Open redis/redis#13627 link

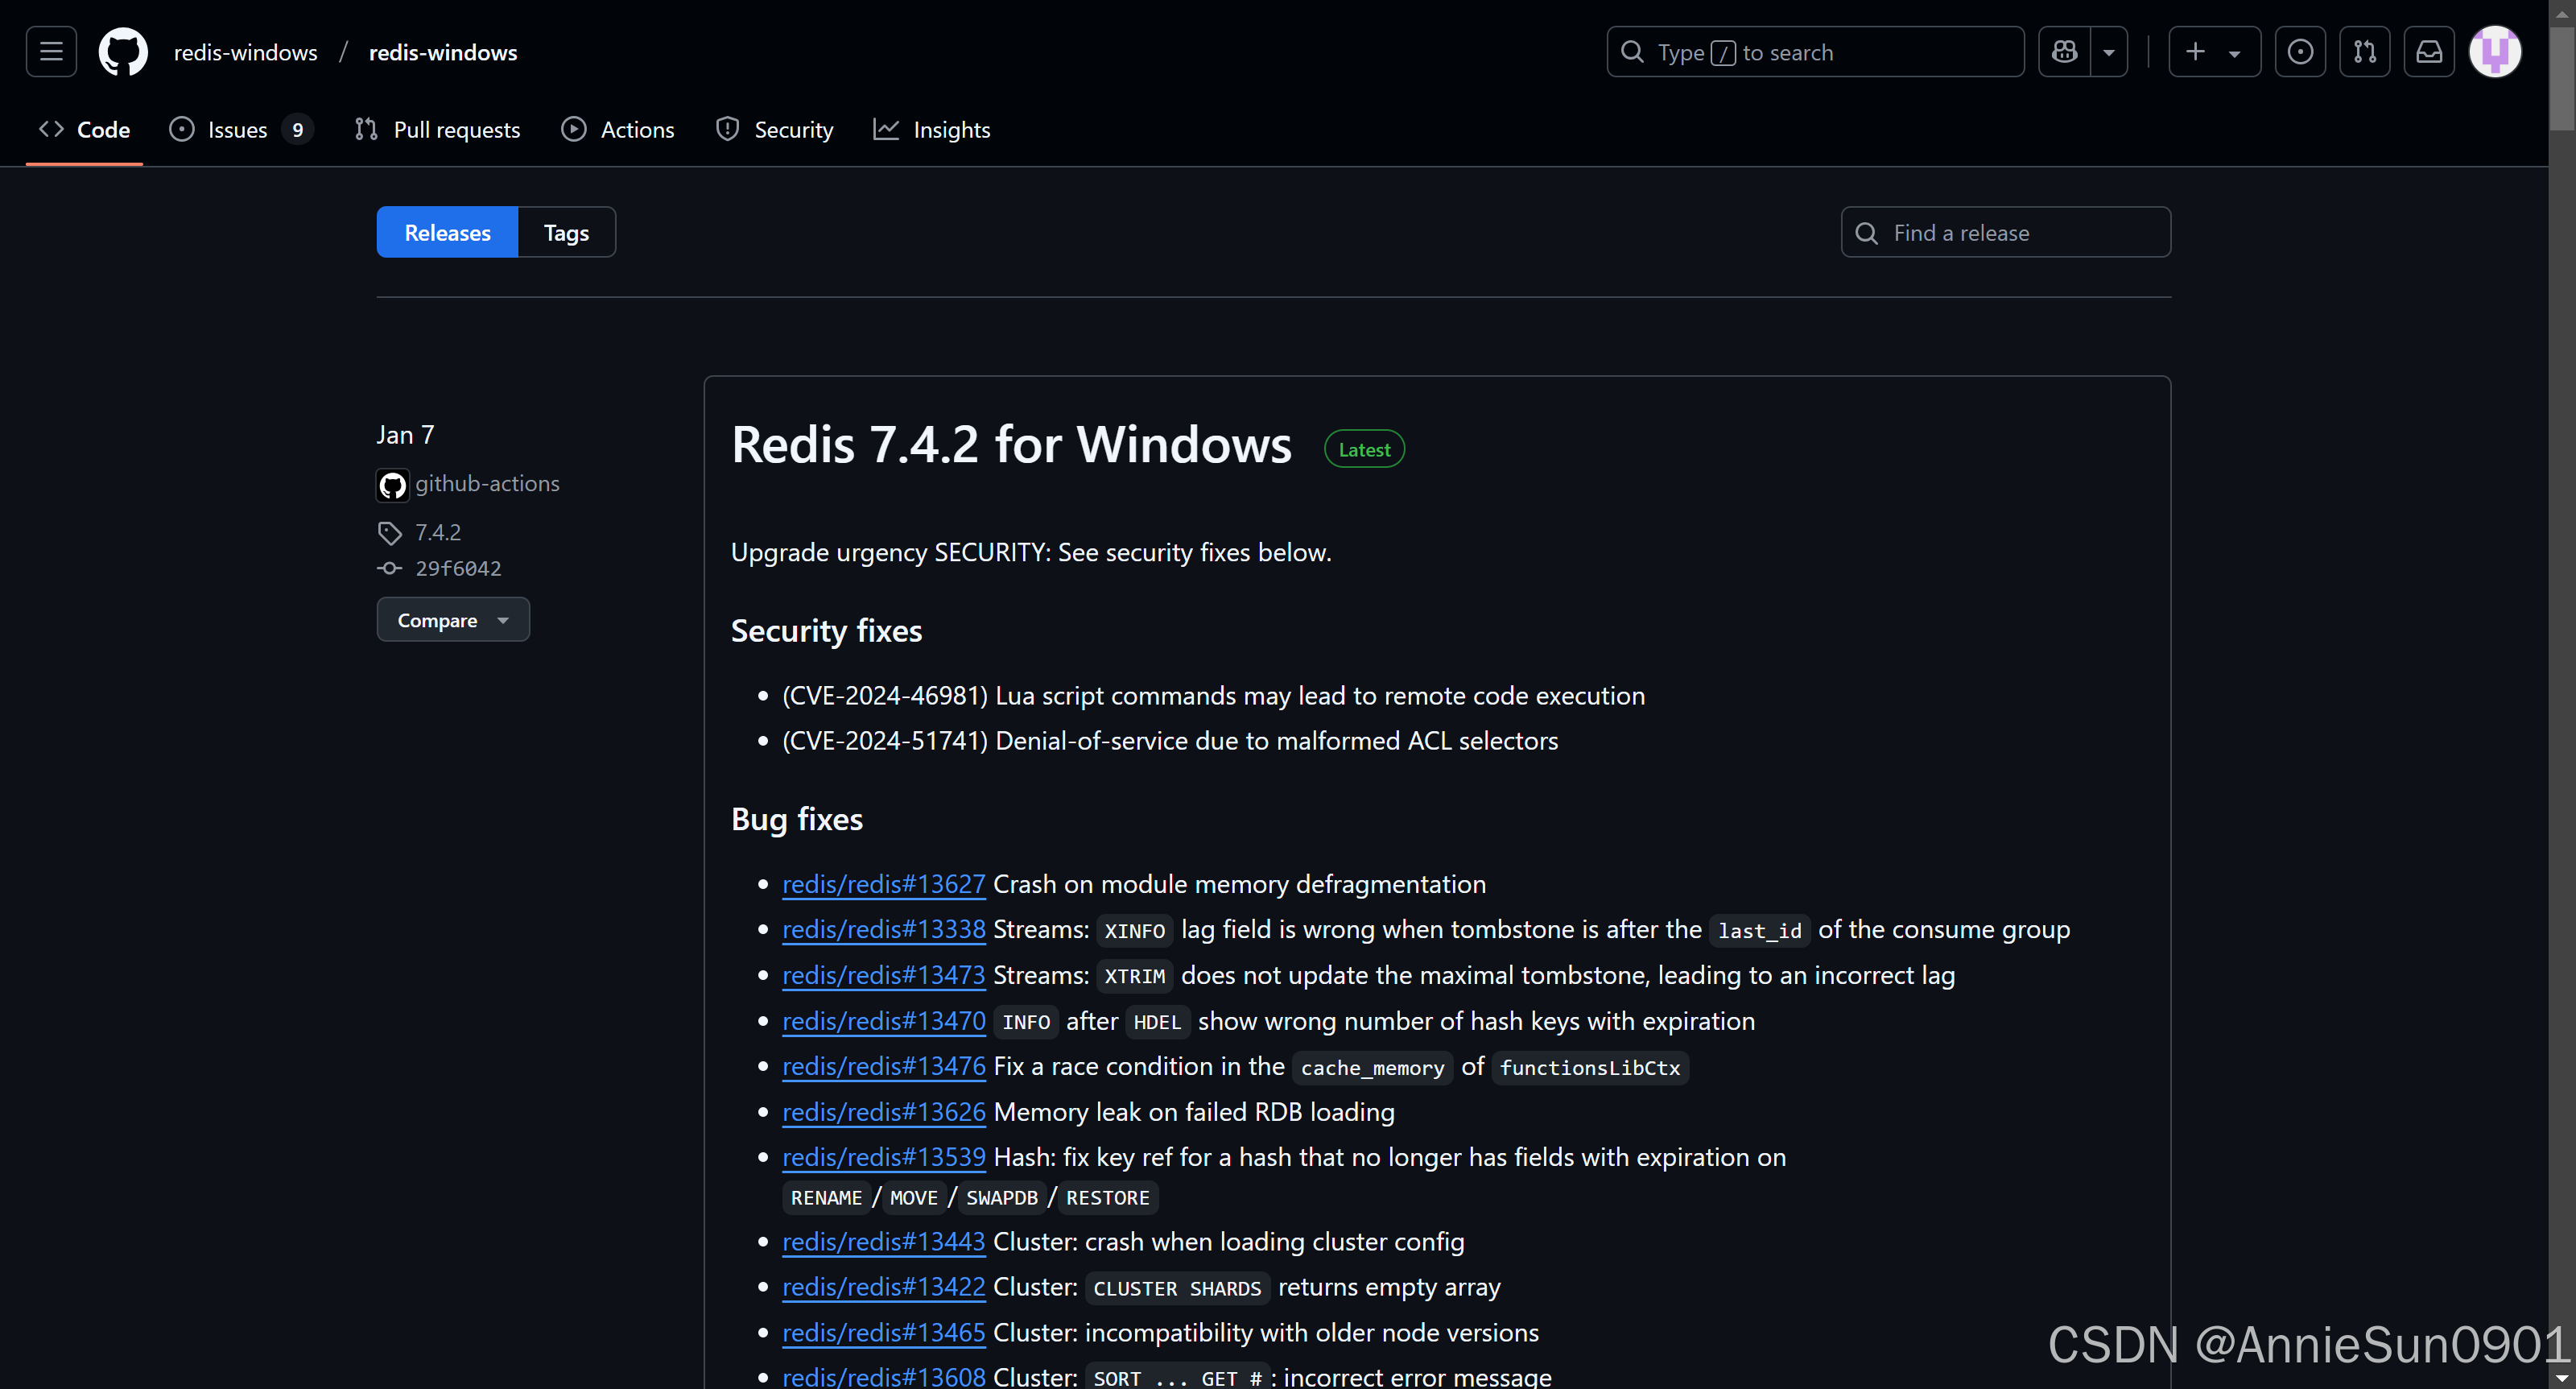coord(883,884)
